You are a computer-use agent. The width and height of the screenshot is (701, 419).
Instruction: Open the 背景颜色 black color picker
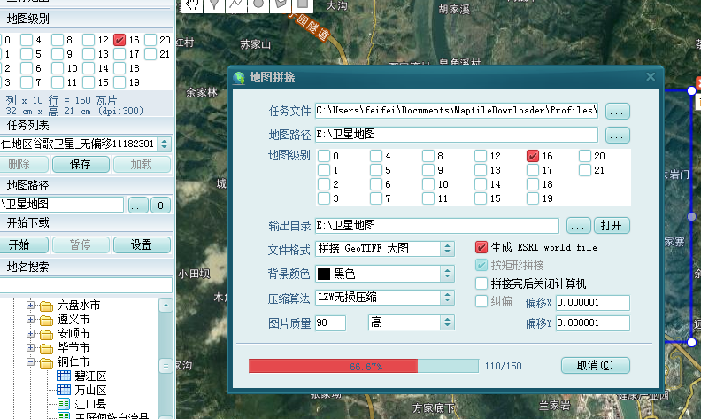tap(385, 274)
